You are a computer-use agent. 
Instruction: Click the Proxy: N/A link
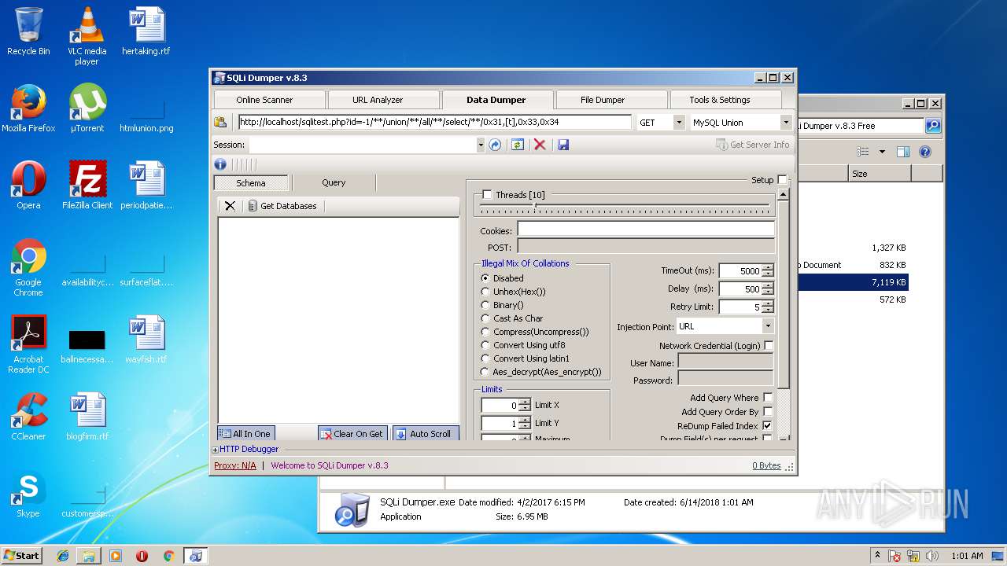coord(234,465)
